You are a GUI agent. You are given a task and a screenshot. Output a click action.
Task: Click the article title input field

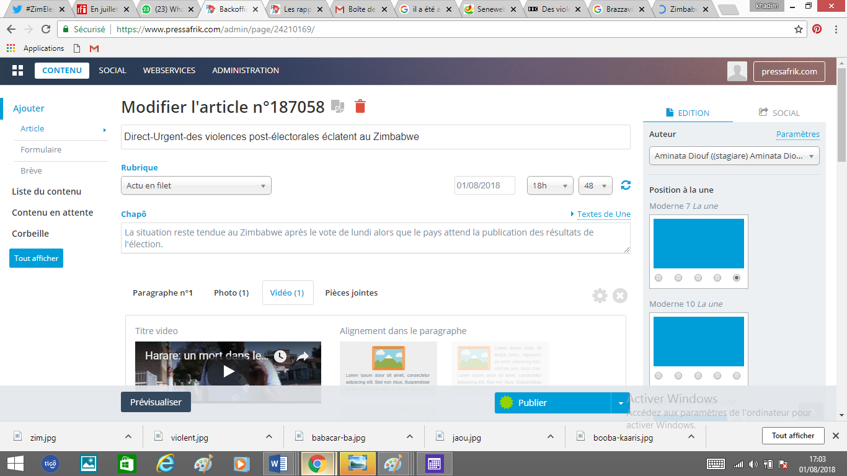pos(375,137)
